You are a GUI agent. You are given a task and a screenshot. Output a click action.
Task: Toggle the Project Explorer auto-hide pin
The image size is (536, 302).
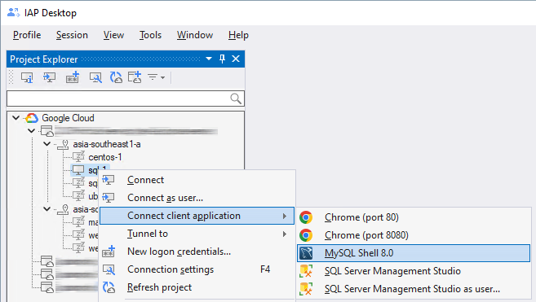[222, 59]
